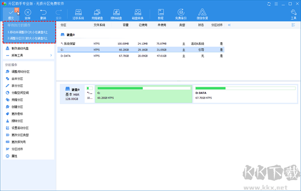Select 制作启动光盘 (Make Bootable Media)
This screenshot has height=191, width=301.
pos(20,48)
